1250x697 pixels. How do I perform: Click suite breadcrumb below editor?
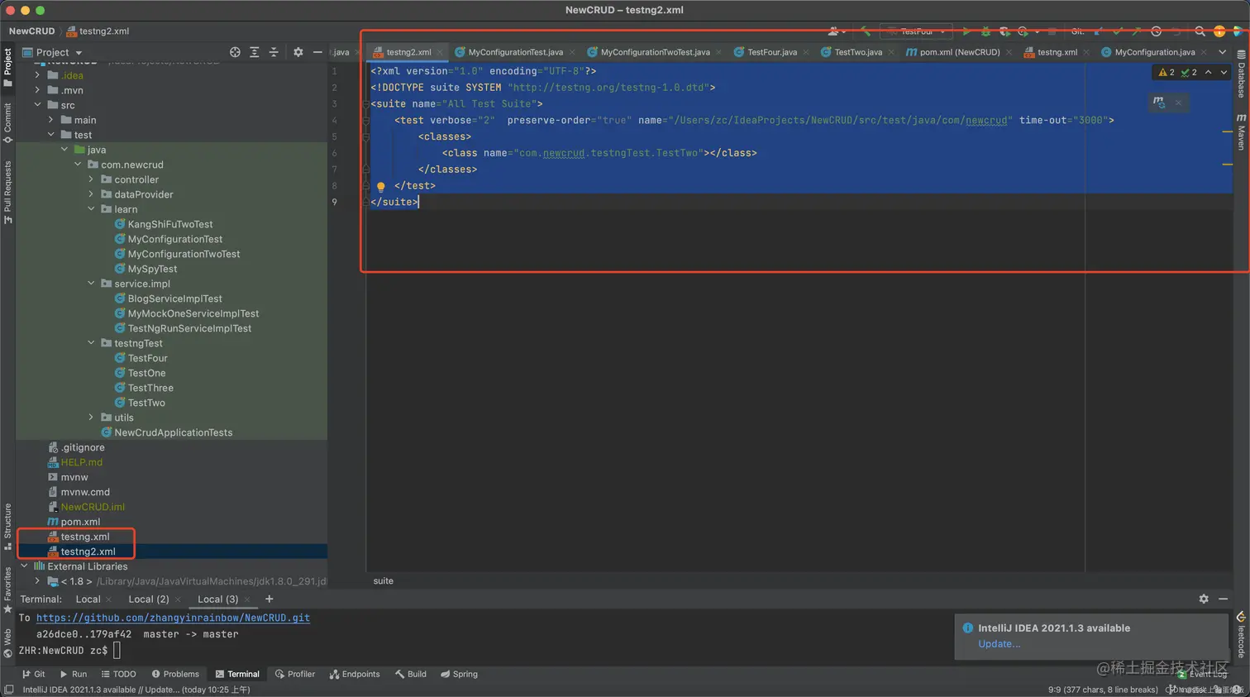click(x=383, y=581)
